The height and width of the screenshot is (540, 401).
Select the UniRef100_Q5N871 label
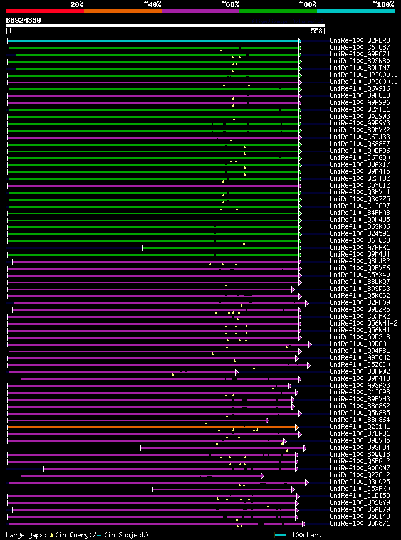(360, 523)
